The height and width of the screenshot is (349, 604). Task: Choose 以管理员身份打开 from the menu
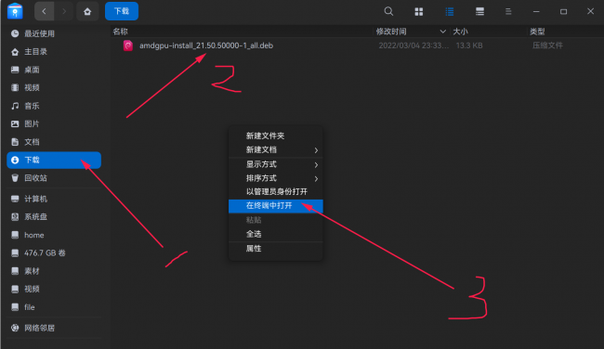click(276, 191)
